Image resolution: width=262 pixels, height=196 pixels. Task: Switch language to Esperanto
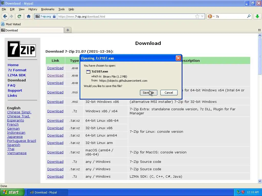pyautogui.click(x=16, y=120)
